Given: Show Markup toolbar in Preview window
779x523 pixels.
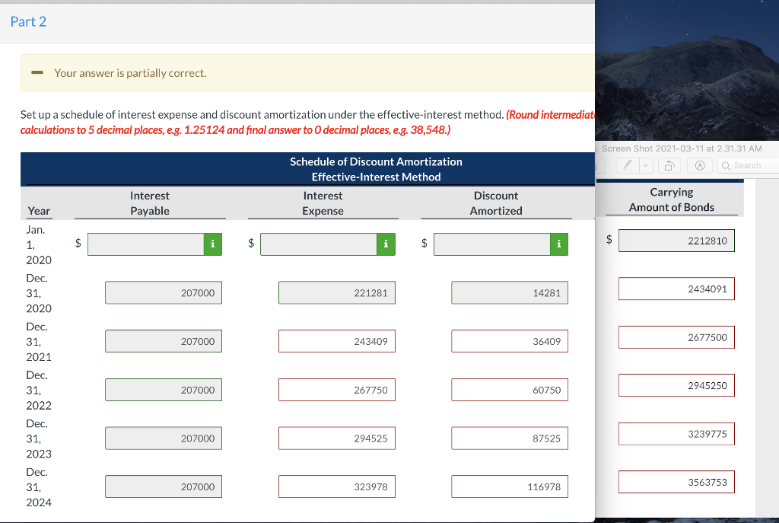Looking at the screenshot, I should (x=700, y=165).
